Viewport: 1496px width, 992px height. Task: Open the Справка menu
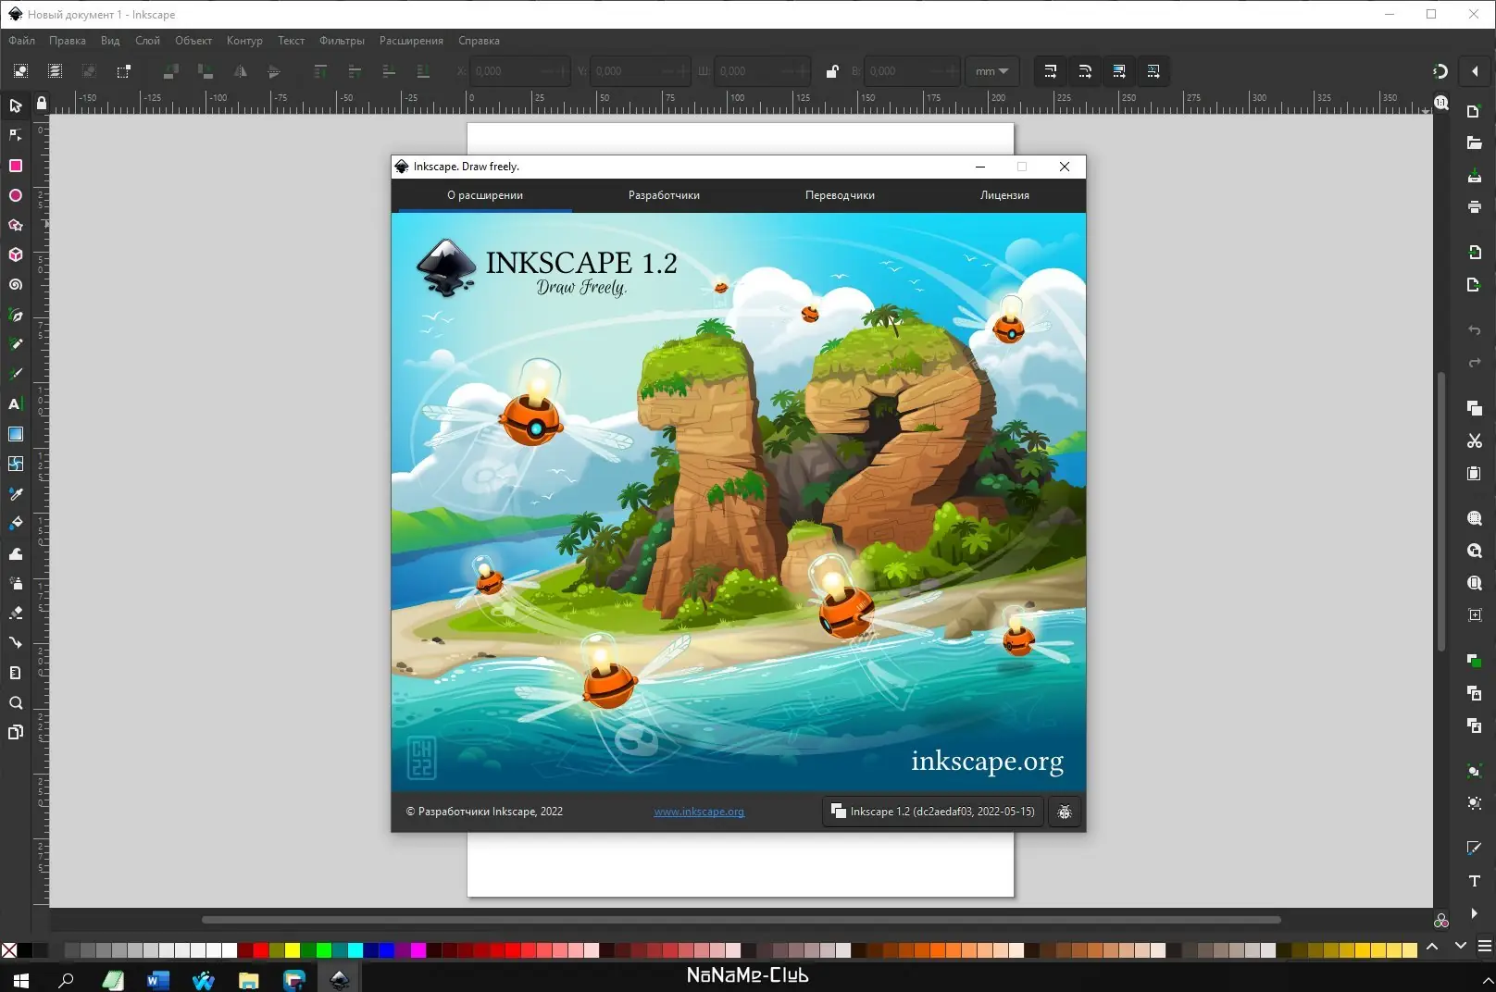[479, 41]
